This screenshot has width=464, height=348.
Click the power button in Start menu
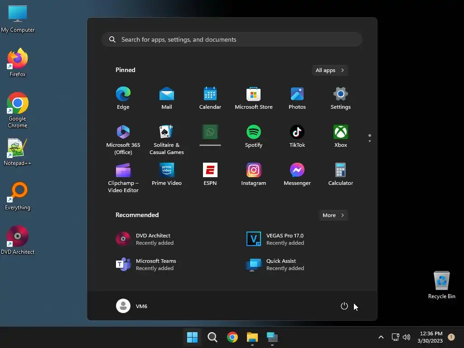(x=344, y=306)
